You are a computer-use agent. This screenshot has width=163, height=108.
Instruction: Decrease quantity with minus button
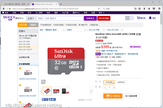(105, 88)
